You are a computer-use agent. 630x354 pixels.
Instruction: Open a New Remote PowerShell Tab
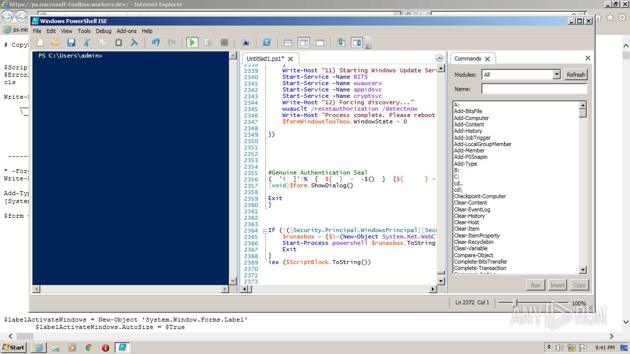pyautogui.click(x=245, y=43)
